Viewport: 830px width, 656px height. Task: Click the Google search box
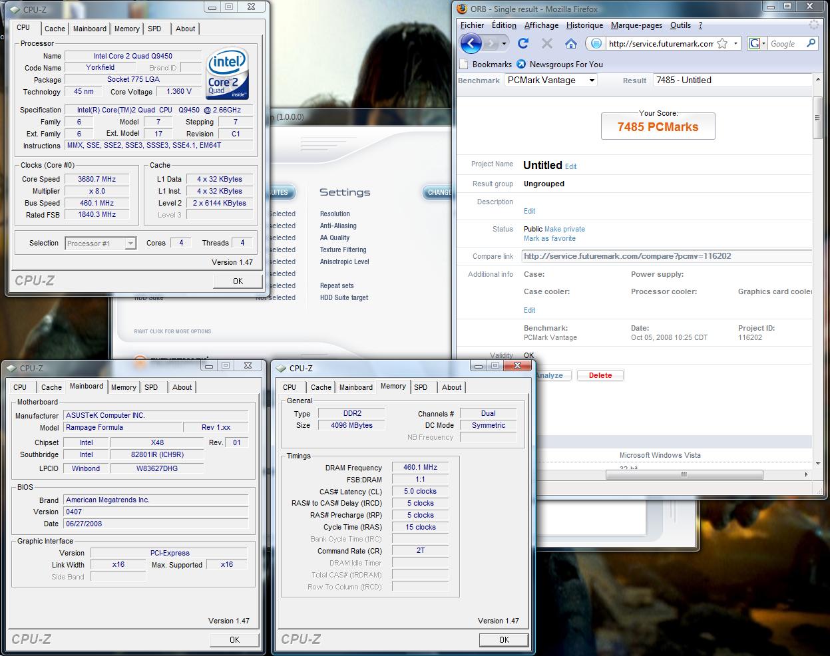point(785,43)
